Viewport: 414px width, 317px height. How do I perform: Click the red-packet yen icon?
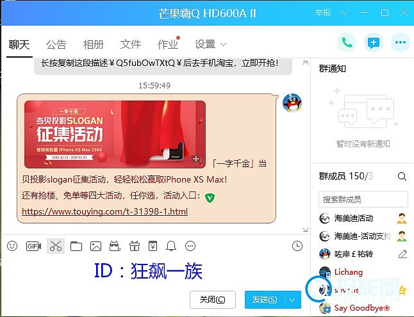[153, 246]
